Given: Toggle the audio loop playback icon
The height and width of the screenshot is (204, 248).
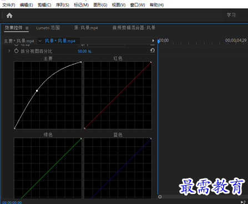Looking at the screenshot, I should point(243,202).
